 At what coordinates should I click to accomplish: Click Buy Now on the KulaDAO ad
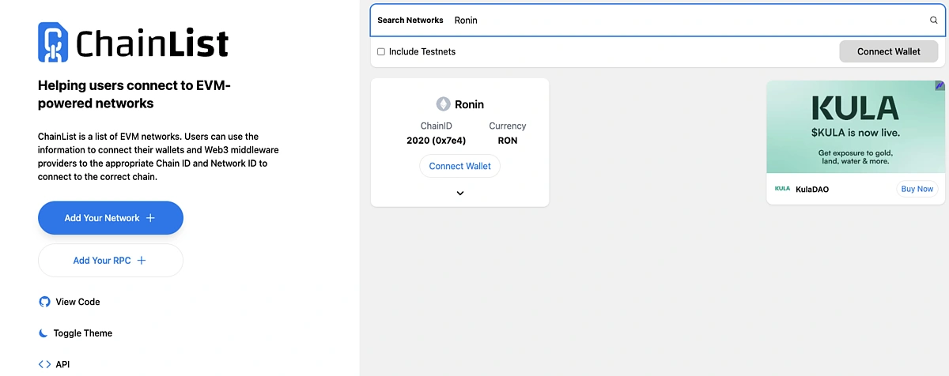(x=917, y=189)
